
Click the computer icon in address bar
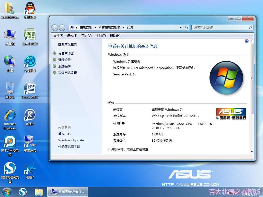pos(72,27)
